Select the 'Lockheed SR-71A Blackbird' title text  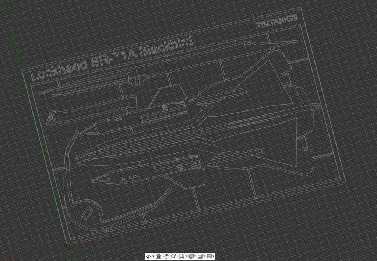click(x=112, y=59)
